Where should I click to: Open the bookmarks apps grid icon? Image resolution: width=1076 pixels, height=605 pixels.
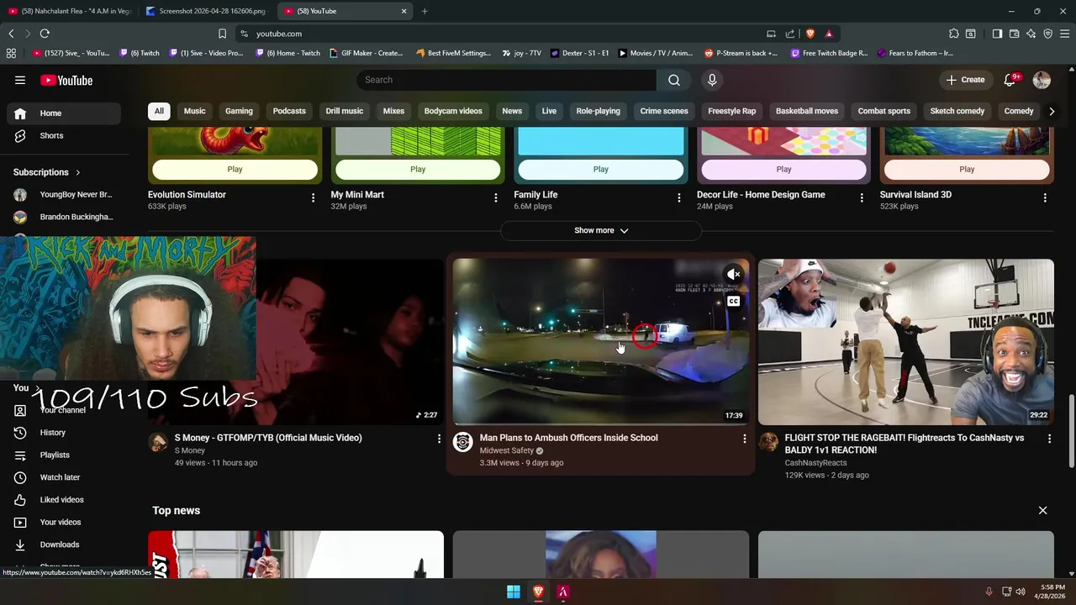tap(11, 53)
